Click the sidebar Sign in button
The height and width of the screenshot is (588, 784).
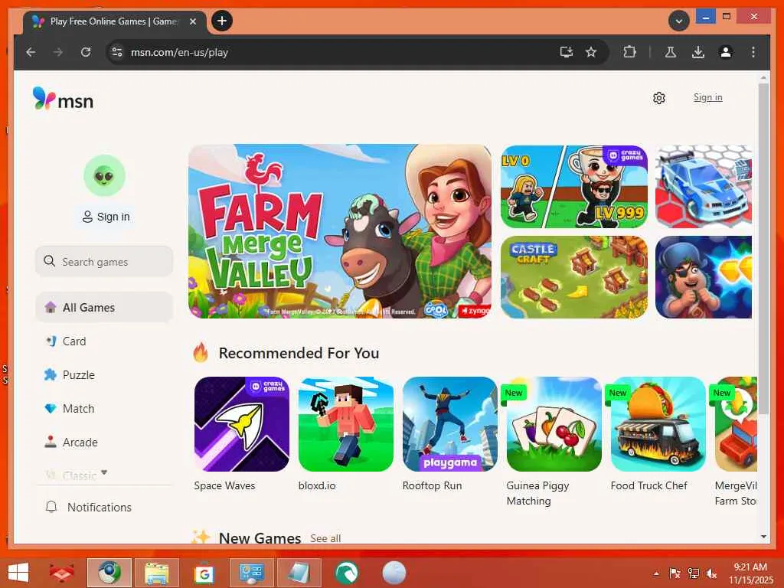[x=106, y=217]
